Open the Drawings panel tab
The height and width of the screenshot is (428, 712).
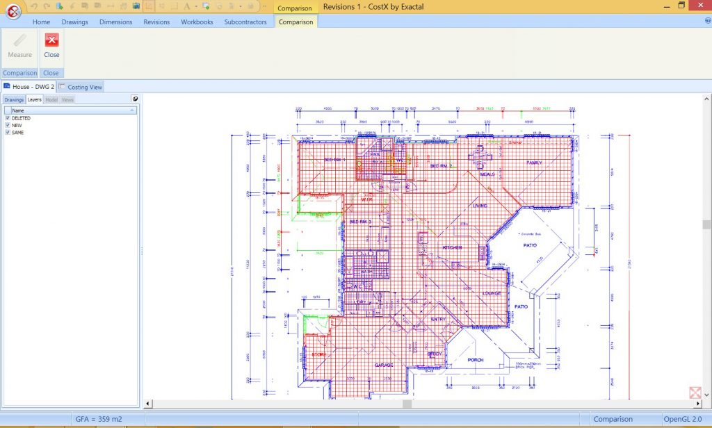click(x=14, y=100)
